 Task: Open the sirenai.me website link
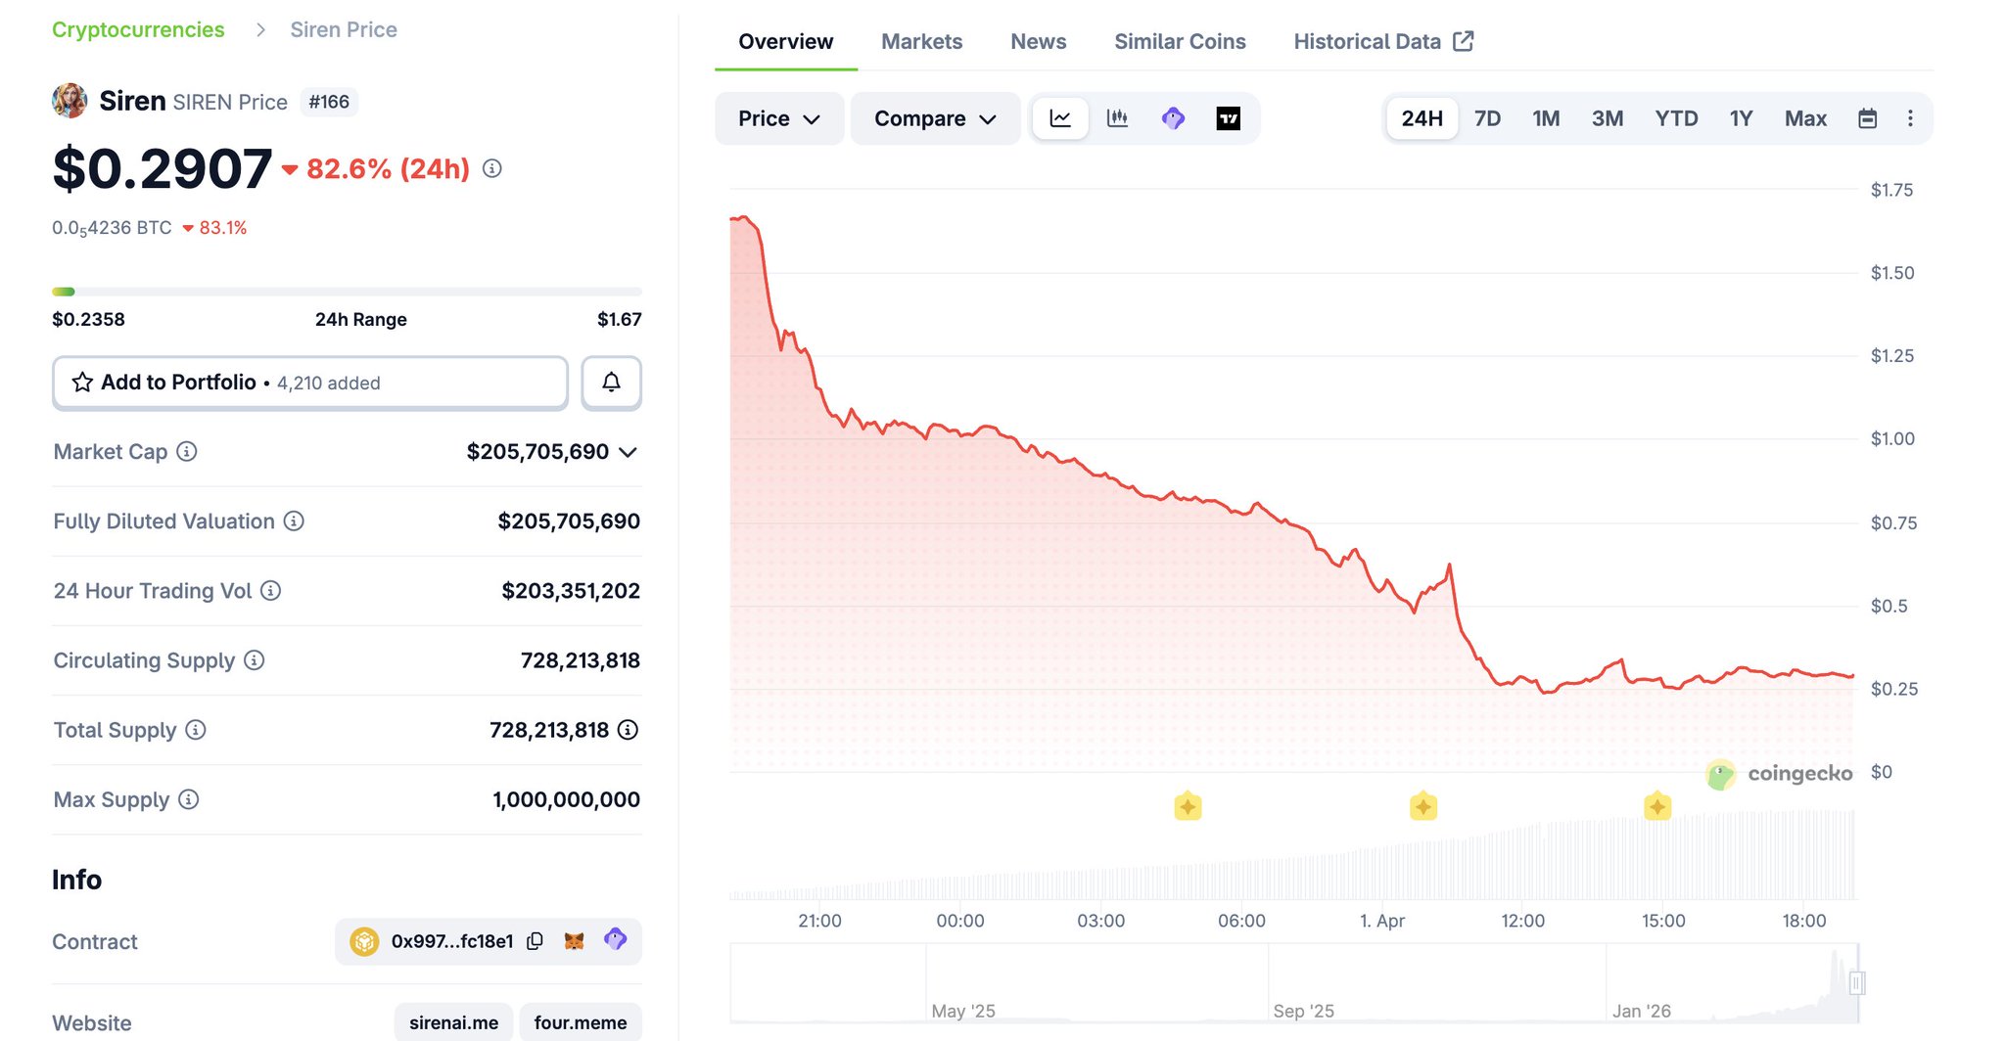click(x=453, y=1022)
